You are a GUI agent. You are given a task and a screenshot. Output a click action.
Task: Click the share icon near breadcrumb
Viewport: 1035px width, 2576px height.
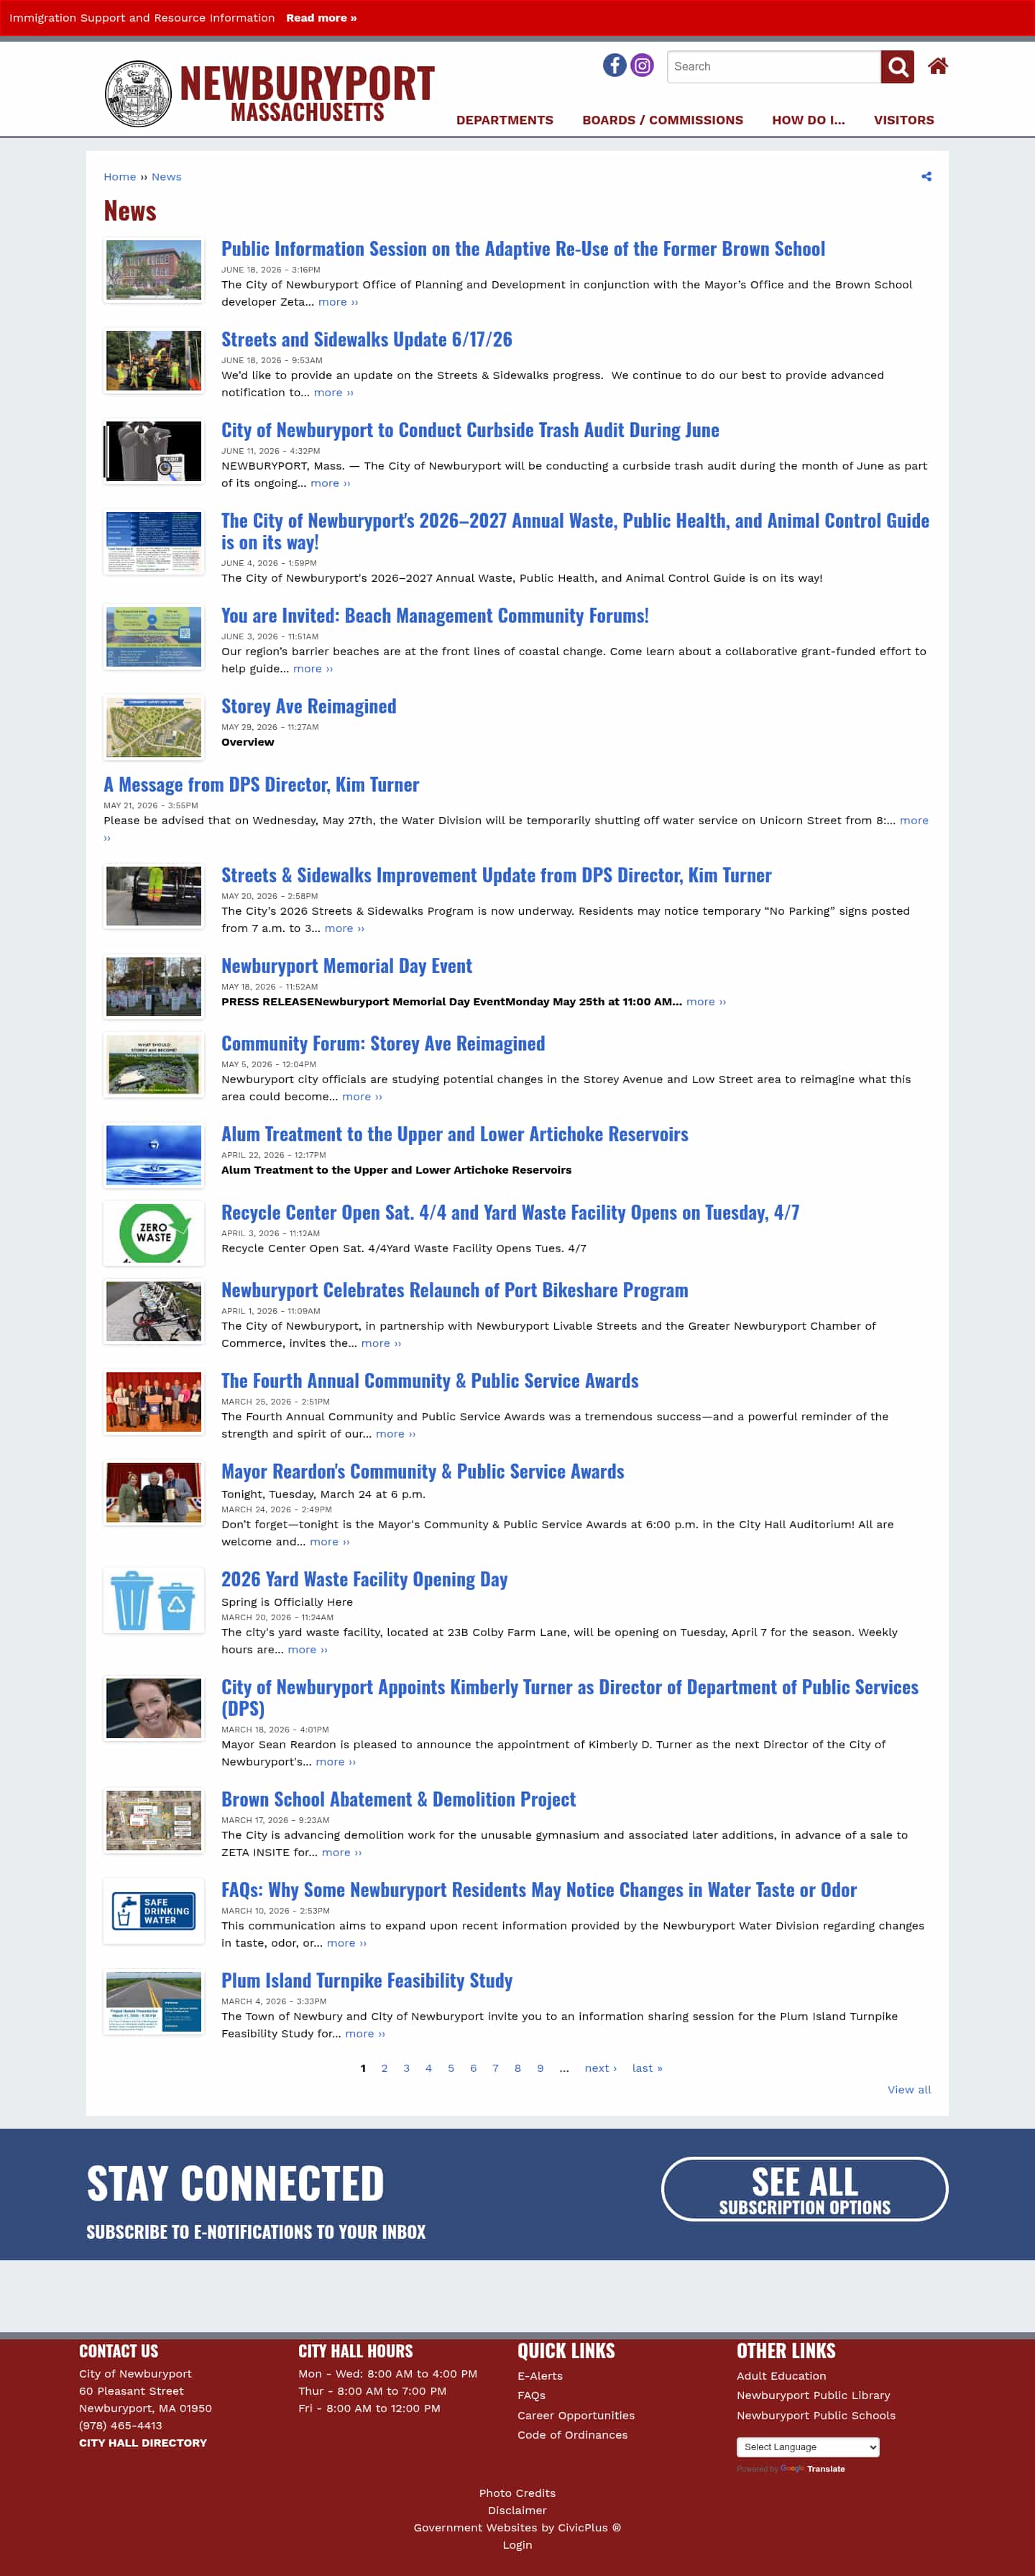pyautogui.click(x=926, y=177)
